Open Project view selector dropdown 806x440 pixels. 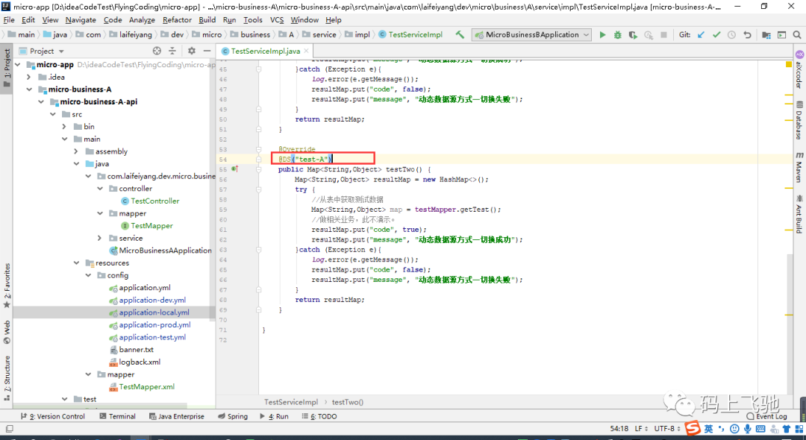coord(42,51)
